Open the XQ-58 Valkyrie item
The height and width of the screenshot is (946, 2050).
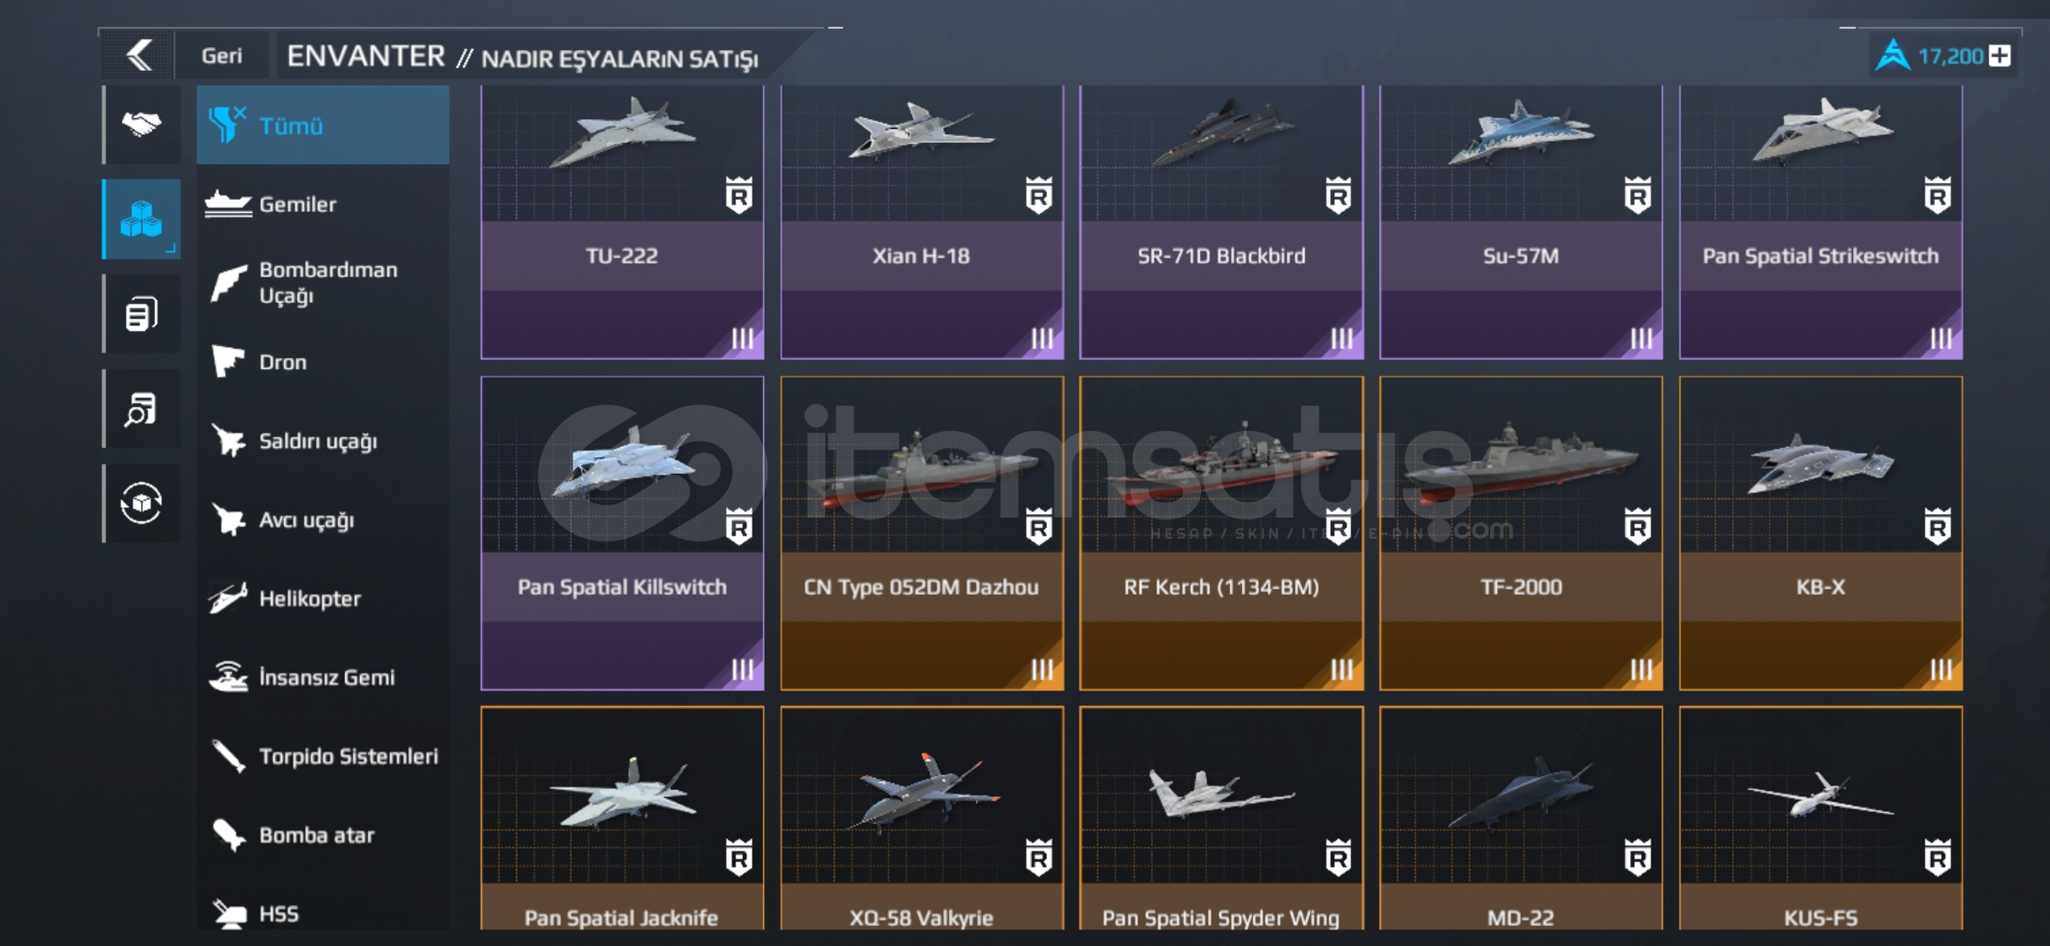pyautogui.click(x=922, y=818)
